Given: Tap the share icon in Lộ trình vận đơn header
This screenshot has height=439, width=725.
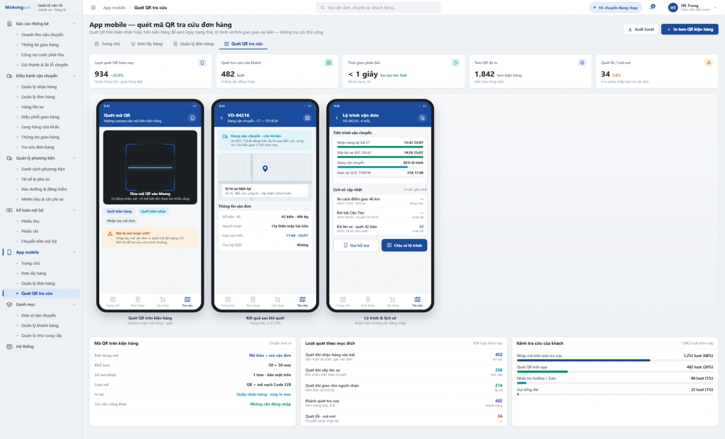Looking at the screenshot, I should click(x=423, y=118).
